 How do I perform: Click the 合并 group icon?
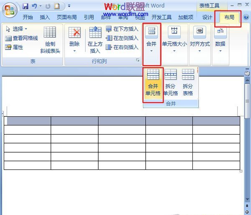[x=151, y=31]
